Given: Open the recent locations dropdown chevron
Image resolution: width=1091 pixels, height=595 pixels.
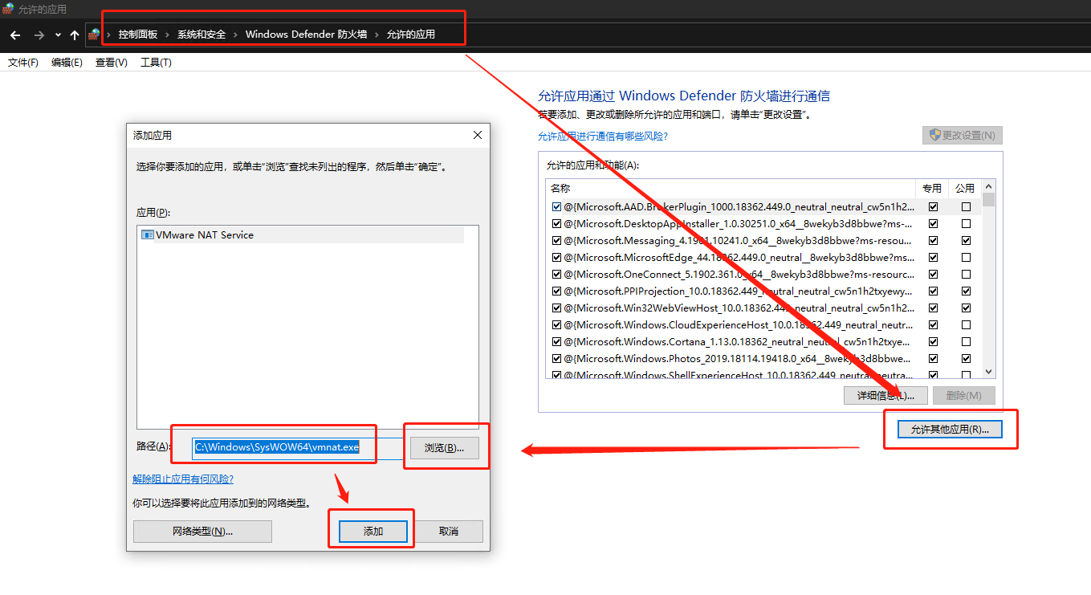Looking at the screenshot, I should coord(58,35).
